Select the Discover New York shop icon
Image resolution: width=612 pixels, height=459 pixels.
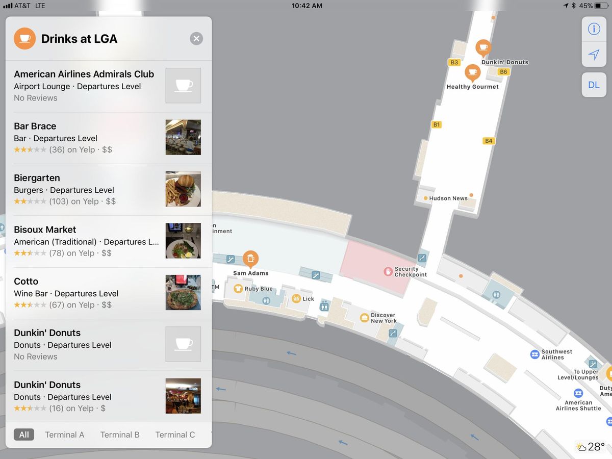pos(364,318)
